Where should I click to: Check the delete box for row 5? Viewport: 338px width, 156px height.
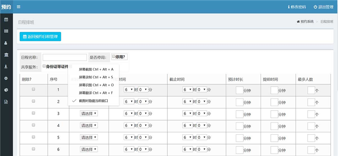click(x=33, y=137)
